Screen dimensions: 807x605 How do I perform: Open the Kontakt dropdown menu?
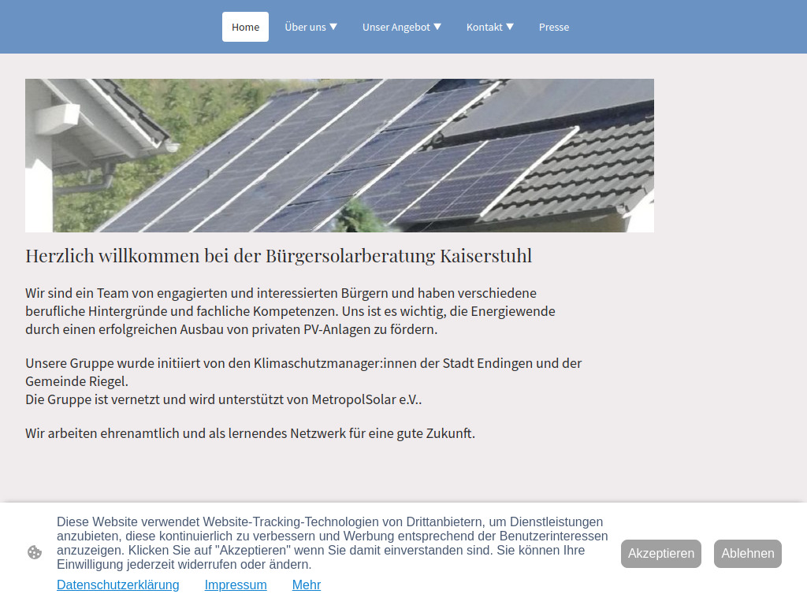click(489, 27)
